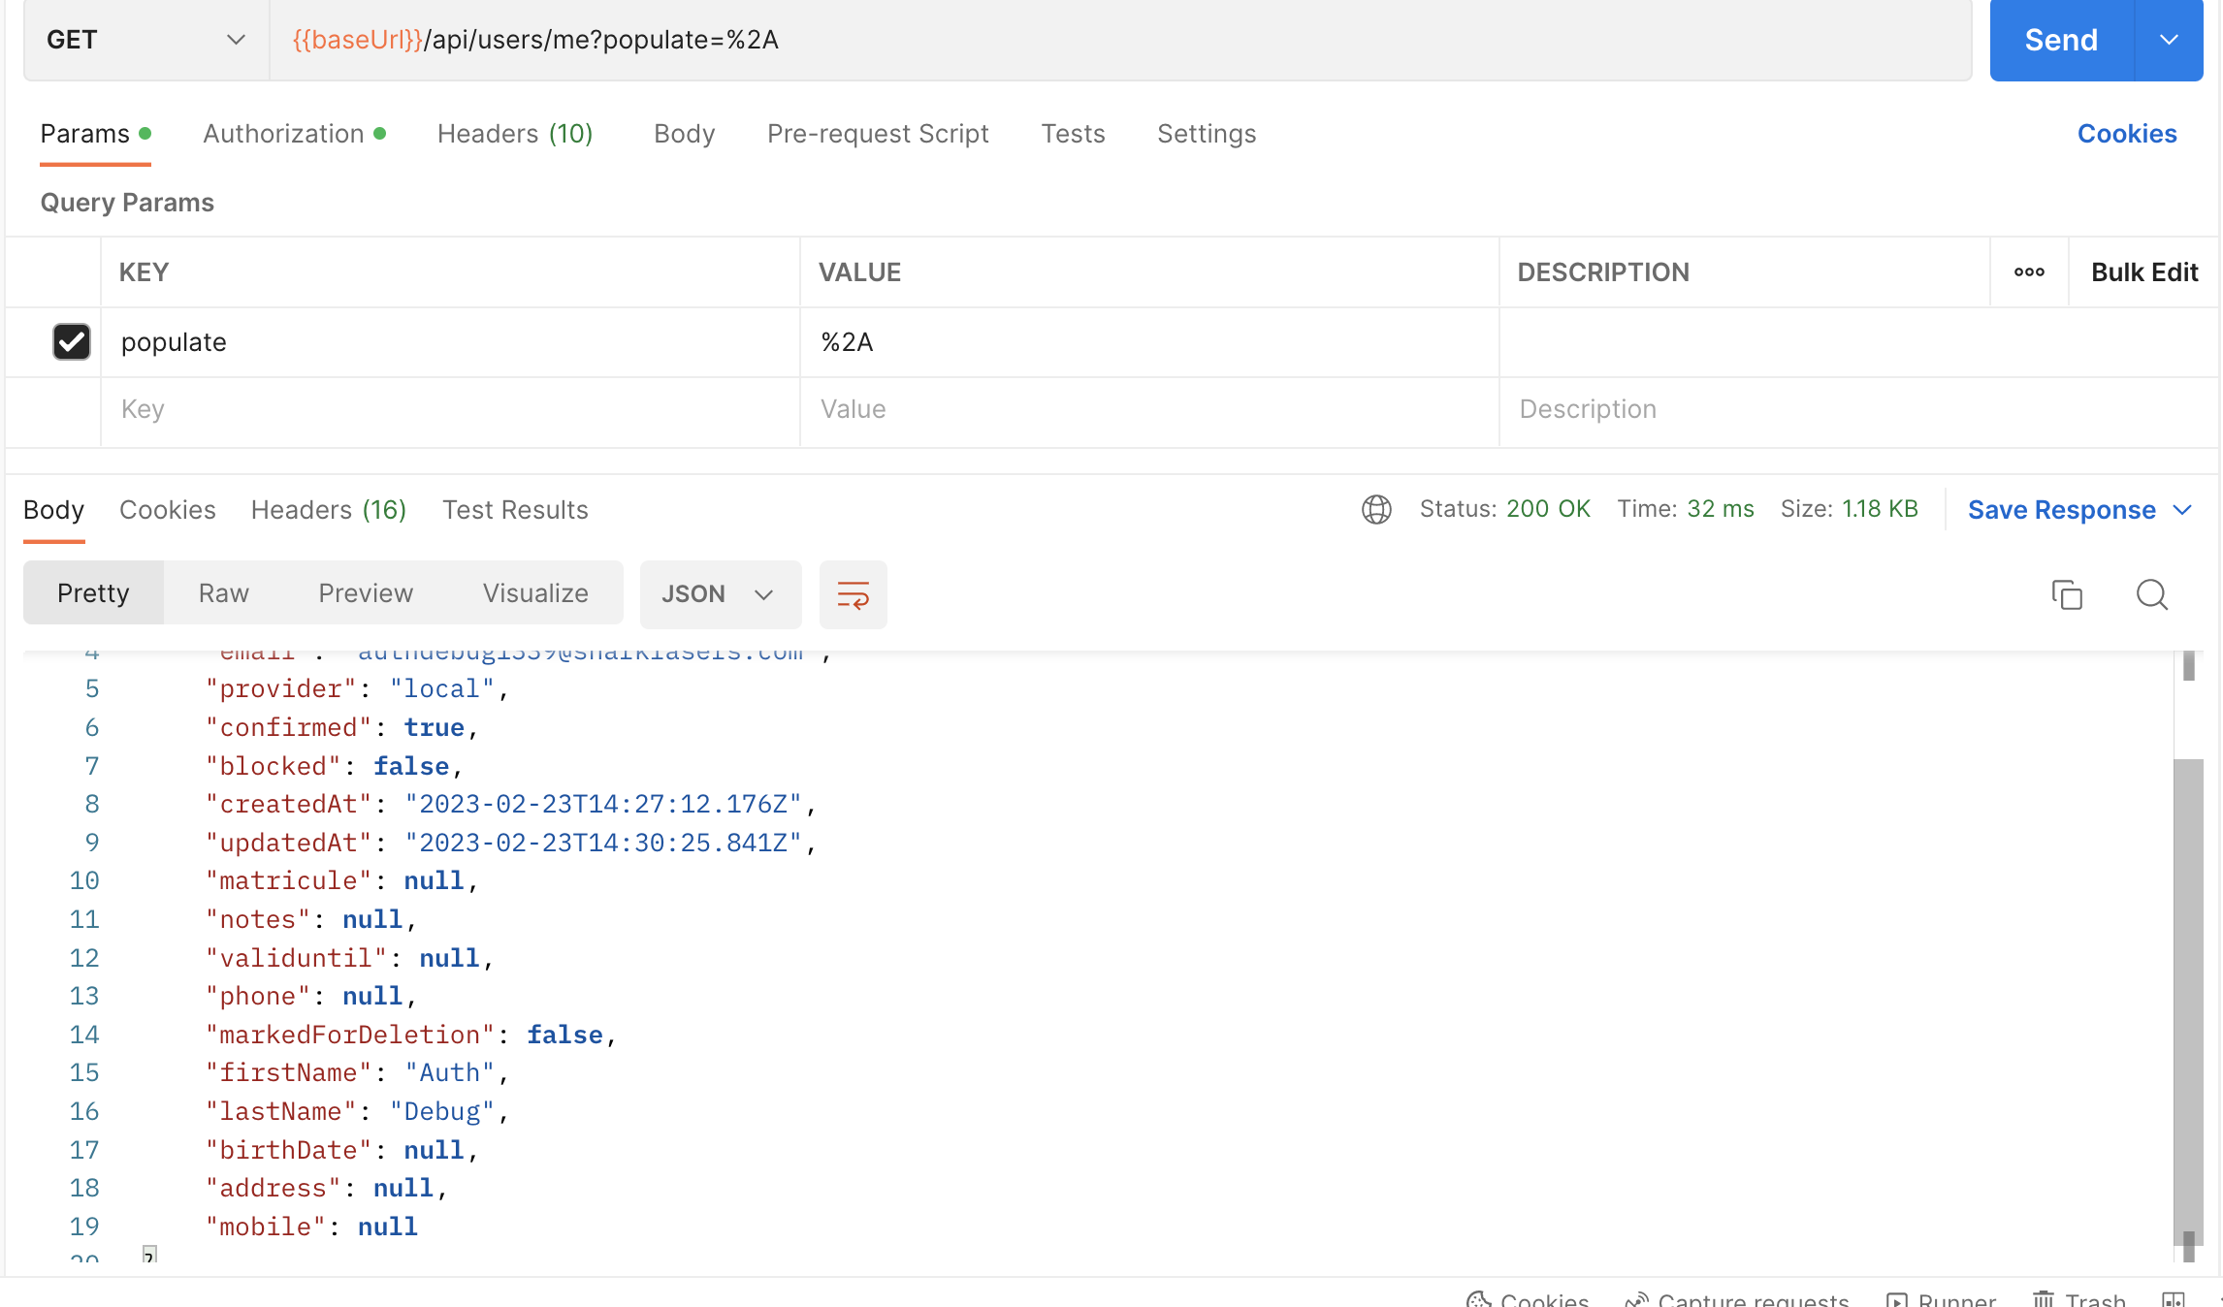View the response in Raw mode
Screen dimensions: 2223x1307
tap(222, 592)
